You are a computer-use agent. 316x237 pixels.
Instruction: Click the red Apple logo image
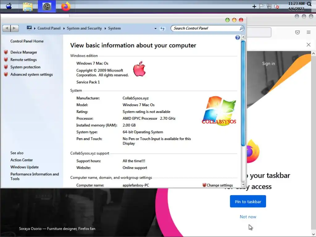[x=139, y=69]
